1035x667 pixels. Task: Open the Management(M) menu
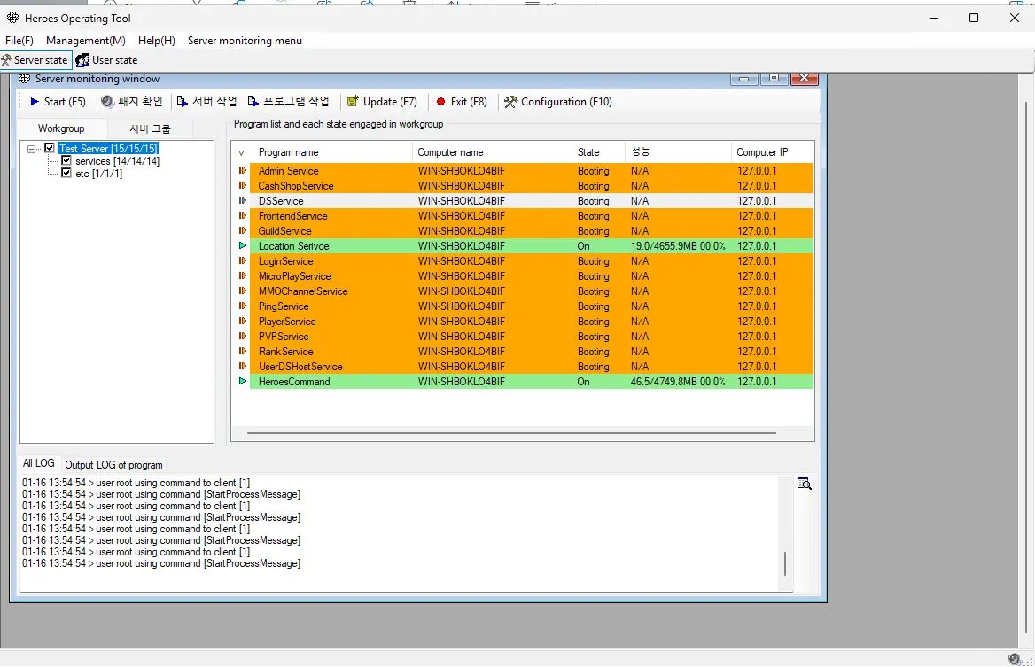tap(86, 40)
